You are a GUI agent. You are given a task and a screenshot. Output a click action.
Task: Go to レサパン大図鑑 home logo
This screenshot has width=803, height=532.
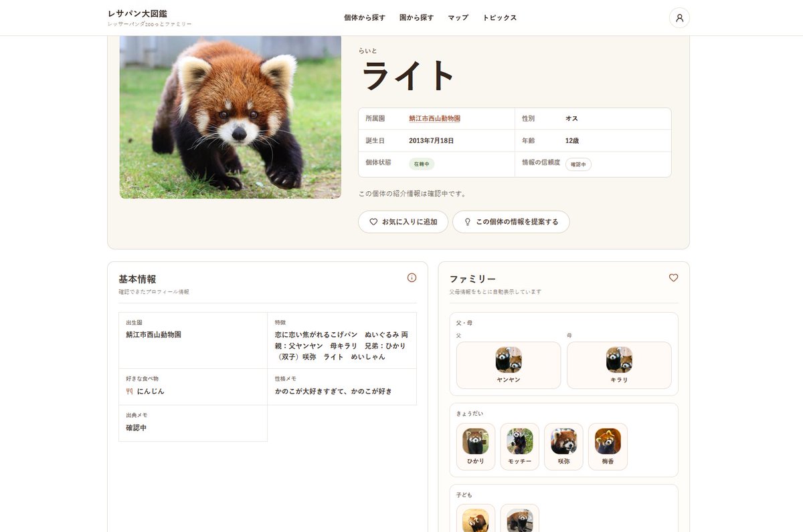(x=150, y=17)
